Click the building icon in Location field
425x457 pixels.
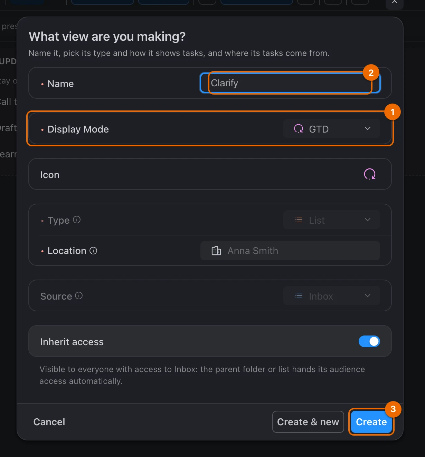[x=216, y=251]
